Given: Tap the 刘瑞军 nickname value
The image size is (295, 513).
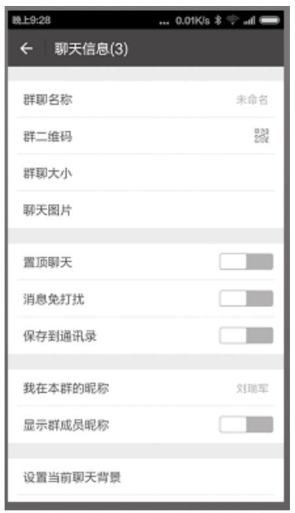Looking at the screenshot, I should click(x=252, y=389).
